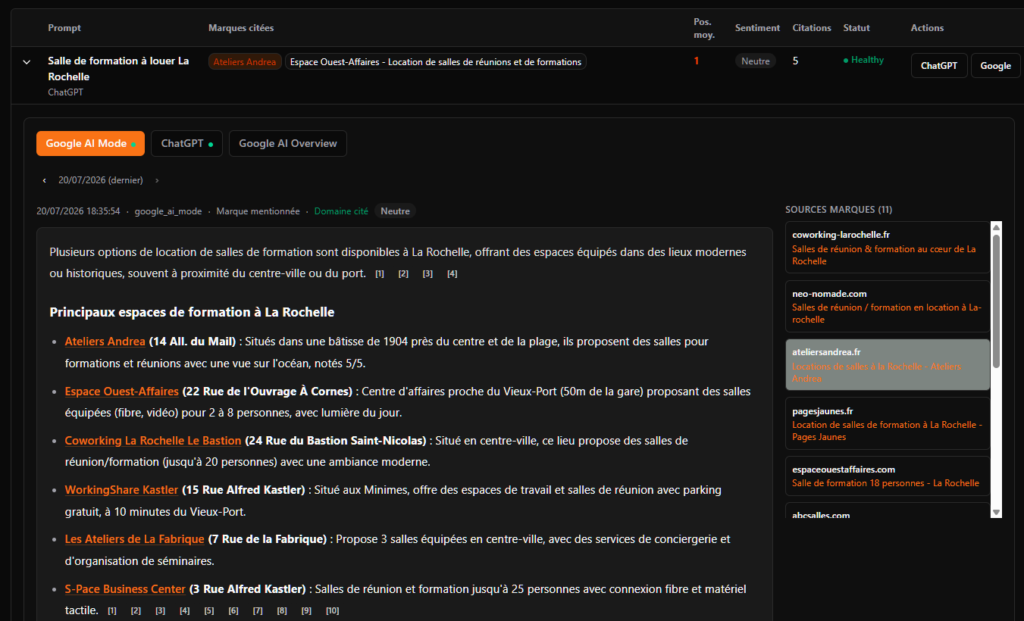Open the Coworking La Rochelle Le Bastion link
The image size is (1024, 621).
pos(153,441)
